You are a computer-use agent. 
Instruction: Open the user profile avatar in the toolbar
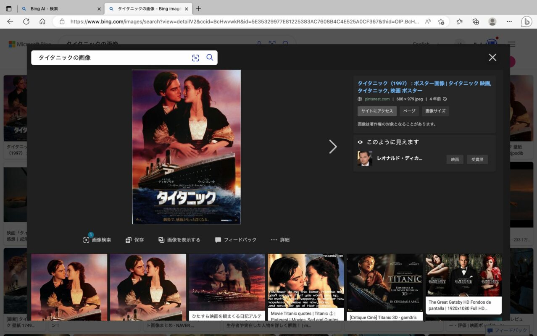[492, 21]
